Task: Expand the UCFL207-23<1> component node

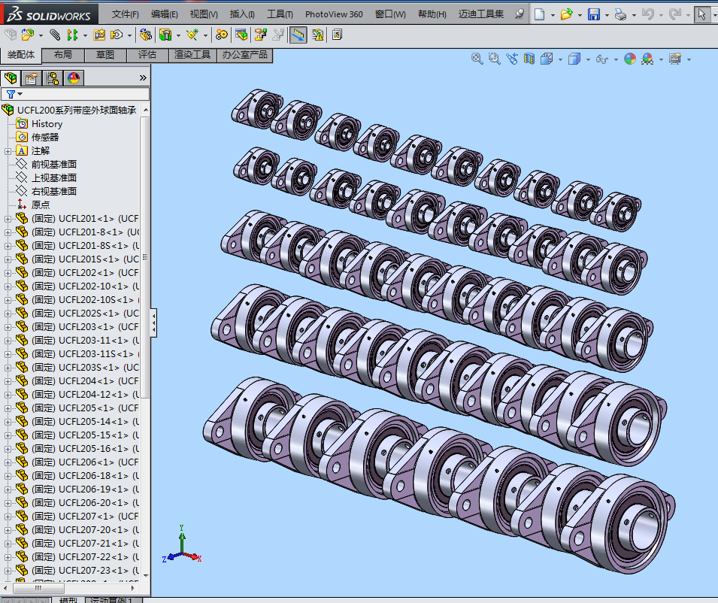Action: point(8,571)
